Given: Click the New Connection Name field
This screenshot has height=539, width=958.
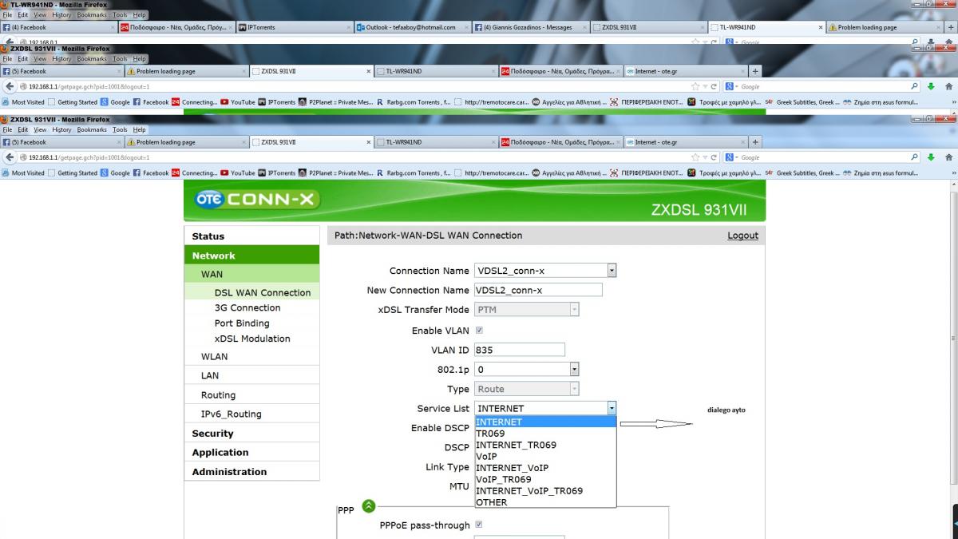Looking at the screenshot, I should [x=538, y=291].
